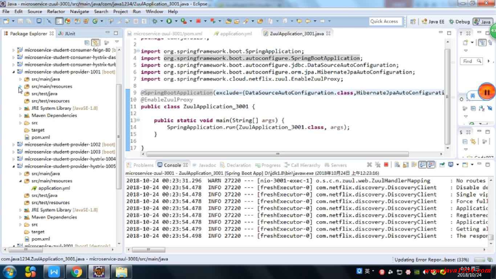Switch to the Java EE perspective

[x=433, y=21]
